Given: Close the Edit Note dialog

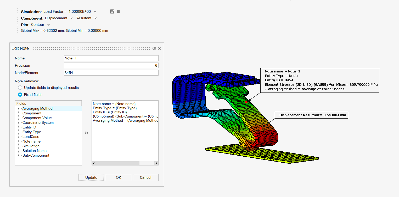Looking at the screenshot, I should 160,48.
